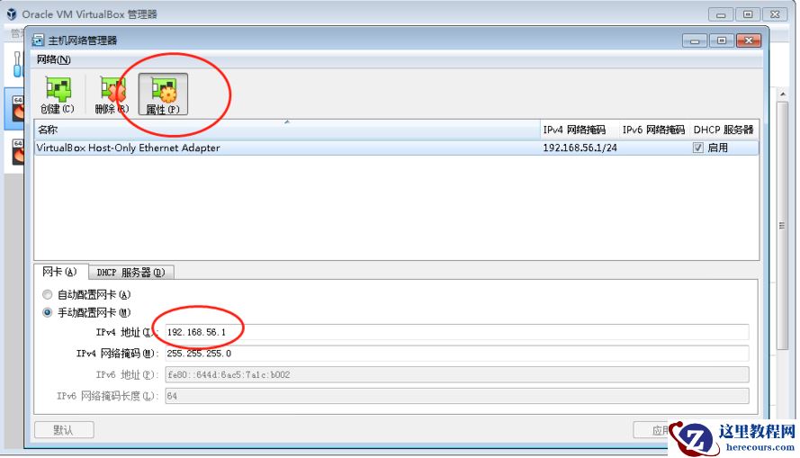
Task: Click scroll-up arrow of VirtualBox main window scrollbar
Action: [x=782, y=94]
